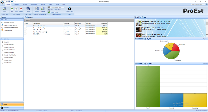The width and height of the screenshot is (208, 112).
Task: Click the View All button above estimates grid
Action: tap(28, 20)
